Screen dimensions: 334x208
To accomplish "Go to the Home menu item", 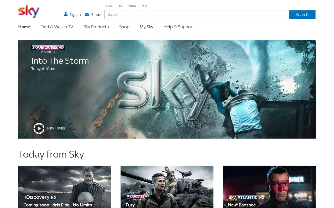I will 24,27.
